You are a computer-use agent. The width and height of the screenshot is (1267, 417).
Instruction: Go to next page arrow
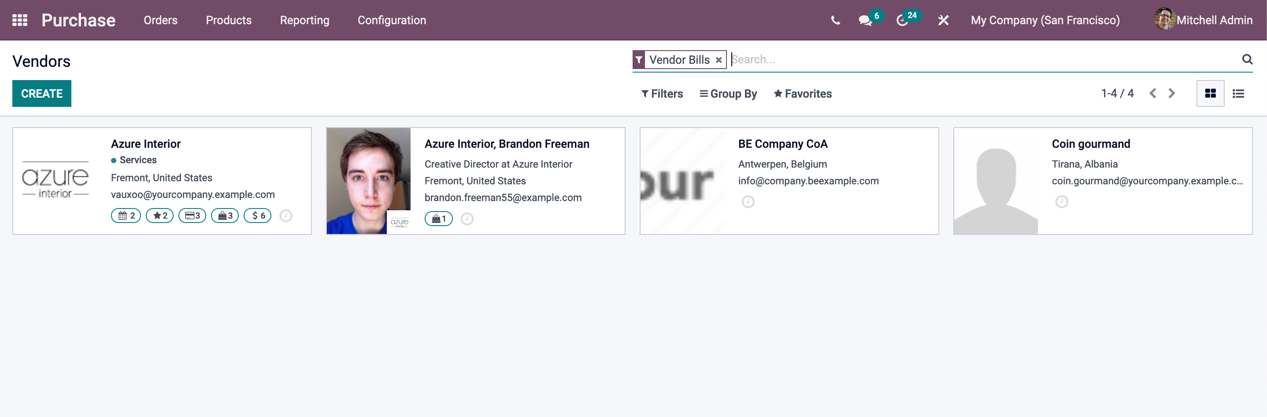point(1171,93)
